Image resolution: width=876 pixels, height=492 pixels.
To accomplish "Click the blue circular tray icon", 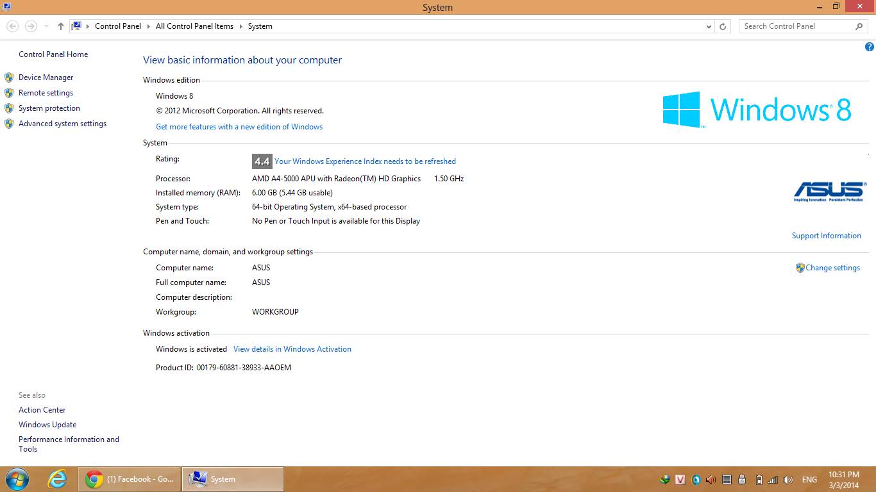I will coord(696,479).
